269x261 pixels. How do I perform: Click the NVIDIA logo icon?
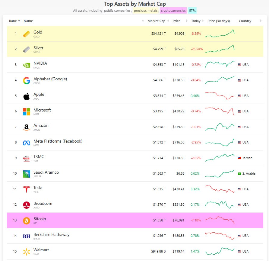[x=27, y=65]
